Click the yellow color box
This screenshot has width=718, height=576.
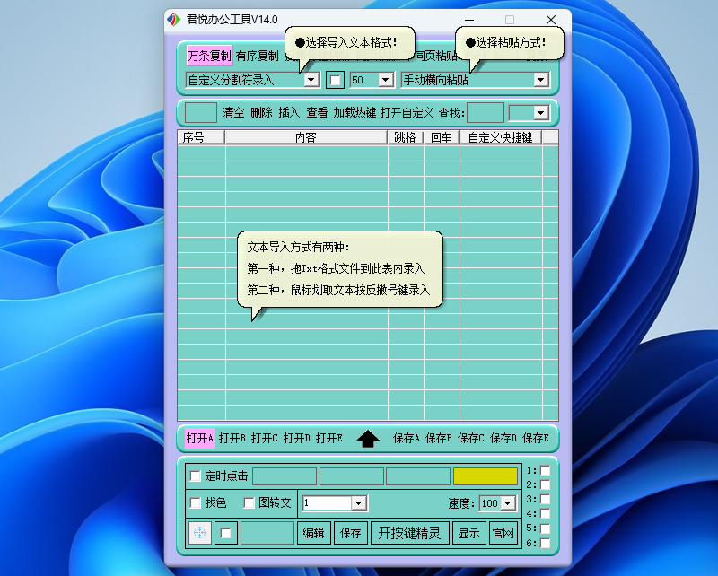(x=486, y=476)
